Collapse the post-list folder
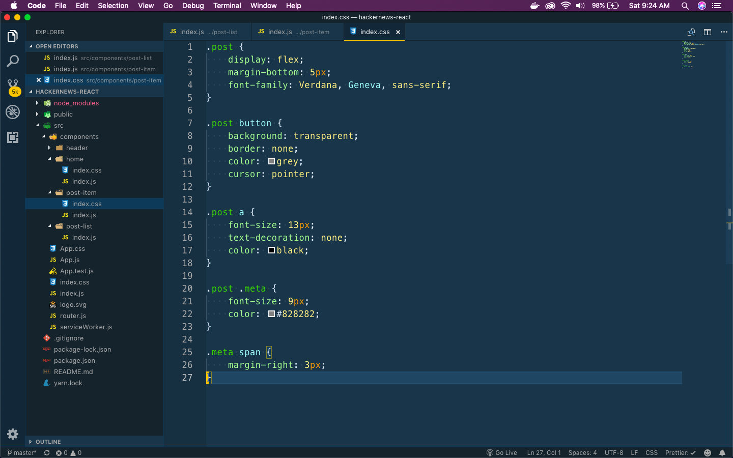The image size is (733, 458). [x=94, y=226]
